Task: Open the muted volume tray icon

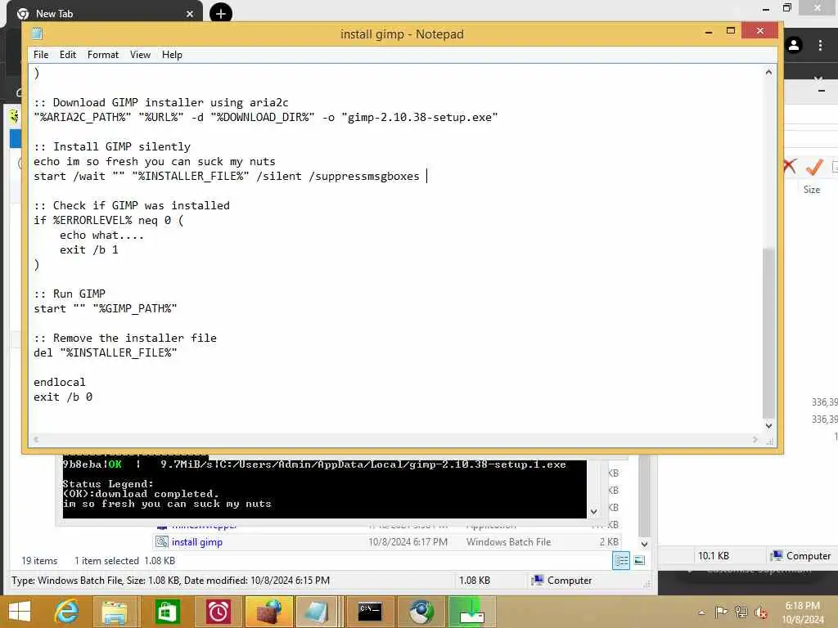Action: 760,612
